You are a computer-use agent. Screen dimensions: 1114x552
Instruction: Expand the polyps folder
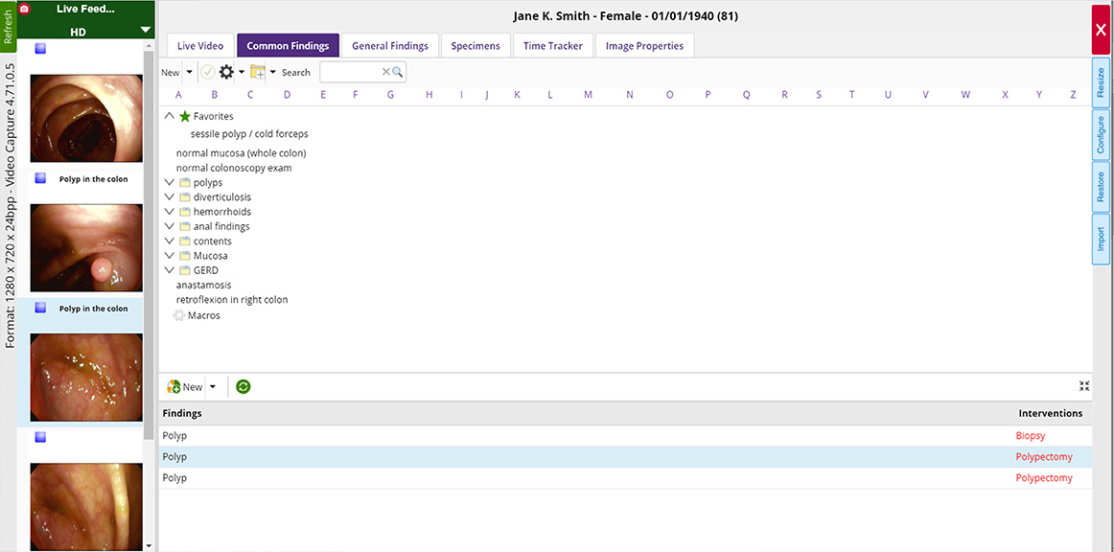click(170, 182)
